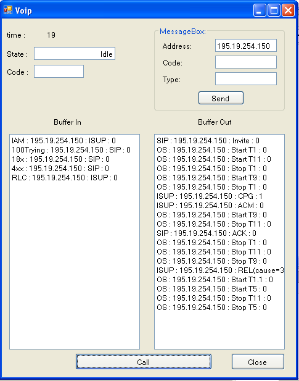The width and height of the screenshot is (299, 381).
Task: Focus the MessageBox Type field
Action: (245, 78)
